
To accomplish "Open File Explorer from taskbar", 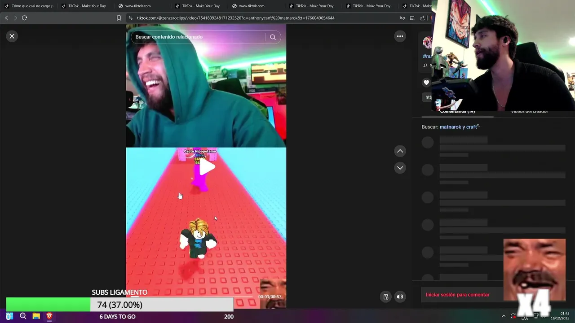I will tap(36, 316).
